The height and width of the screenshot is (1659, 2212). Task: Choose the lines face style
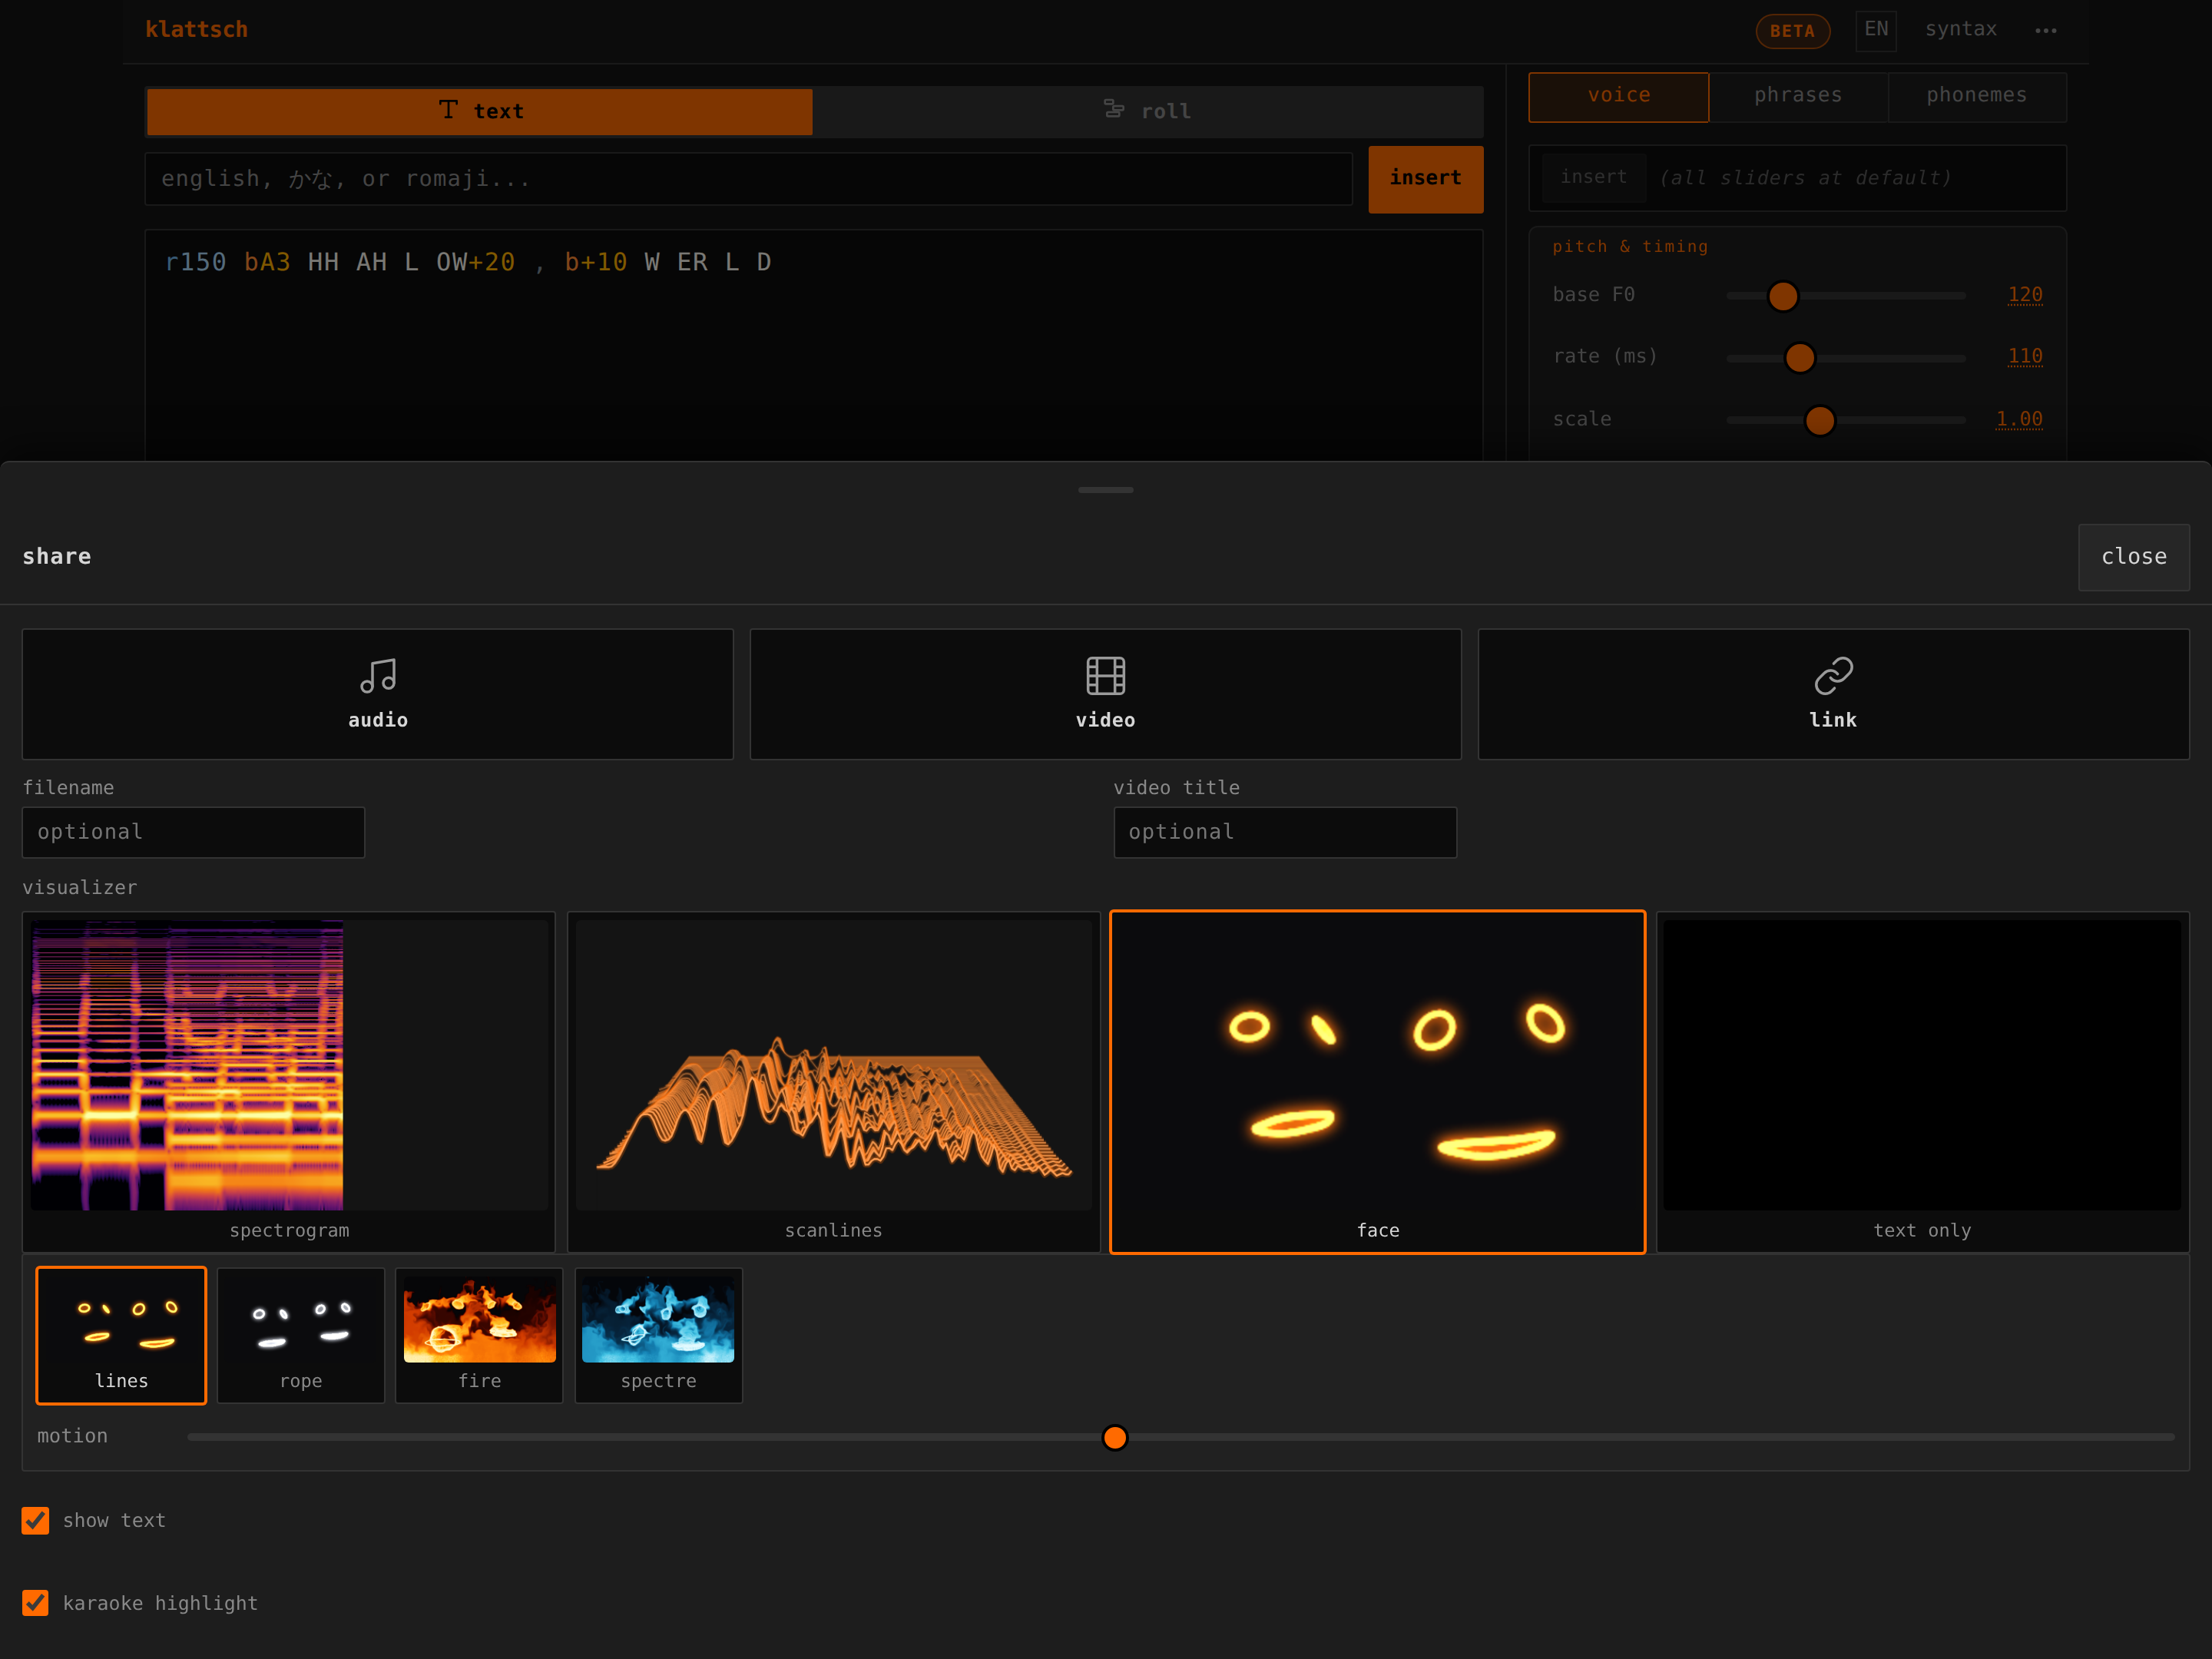click(121, 1335)
